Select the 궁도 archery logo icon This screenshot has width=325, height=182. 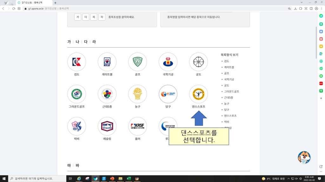pyautogui.click(x=198, y=62)
